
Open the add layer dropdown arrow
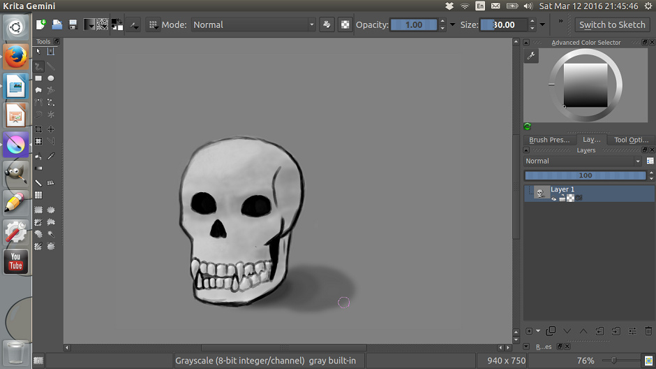point(538,331)
